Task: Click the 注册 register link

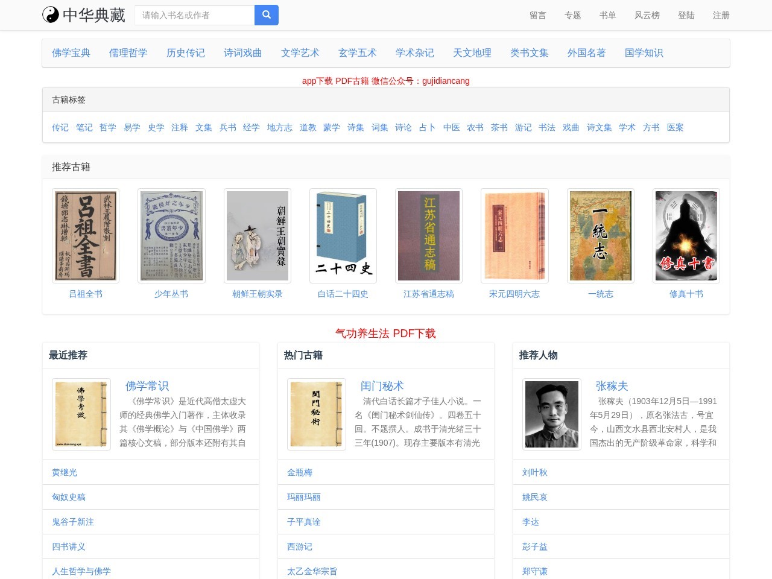Action: 721,15
